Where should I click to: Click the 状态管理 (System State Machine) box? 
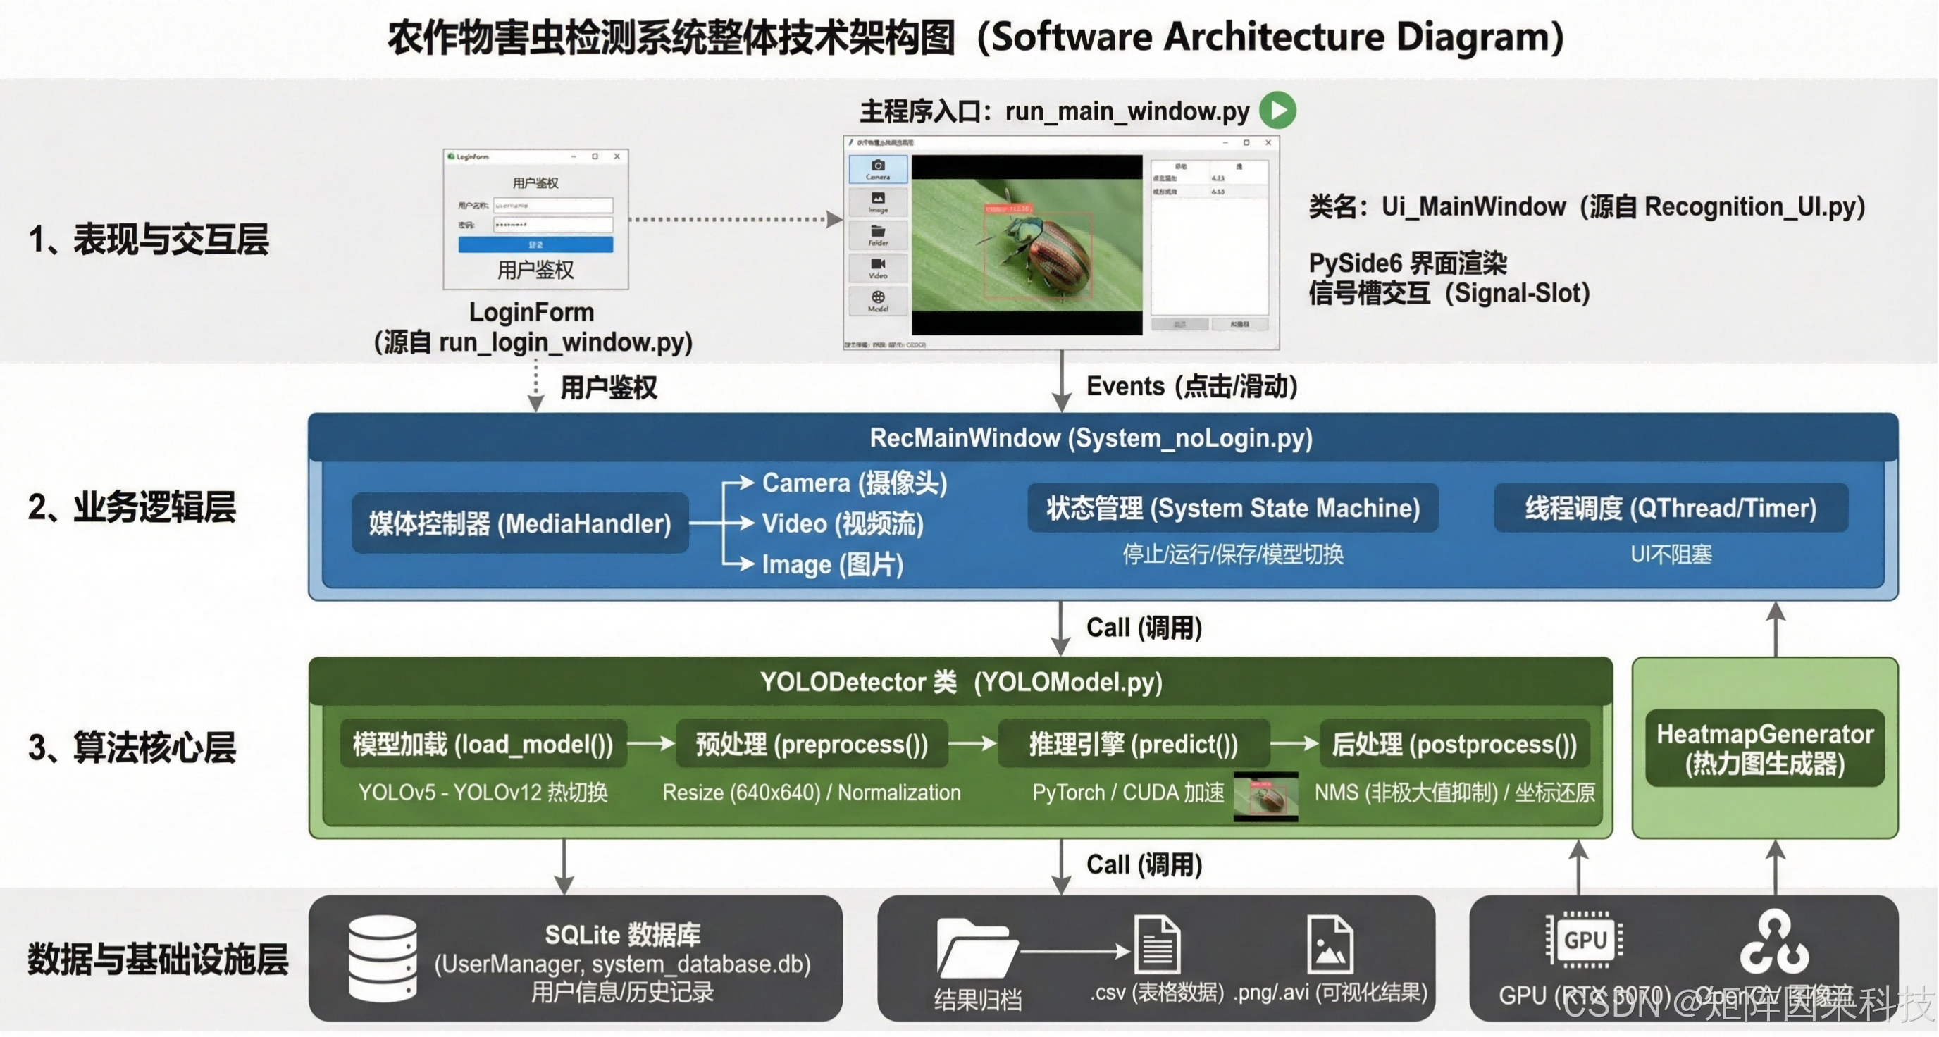pos(1233,508)
